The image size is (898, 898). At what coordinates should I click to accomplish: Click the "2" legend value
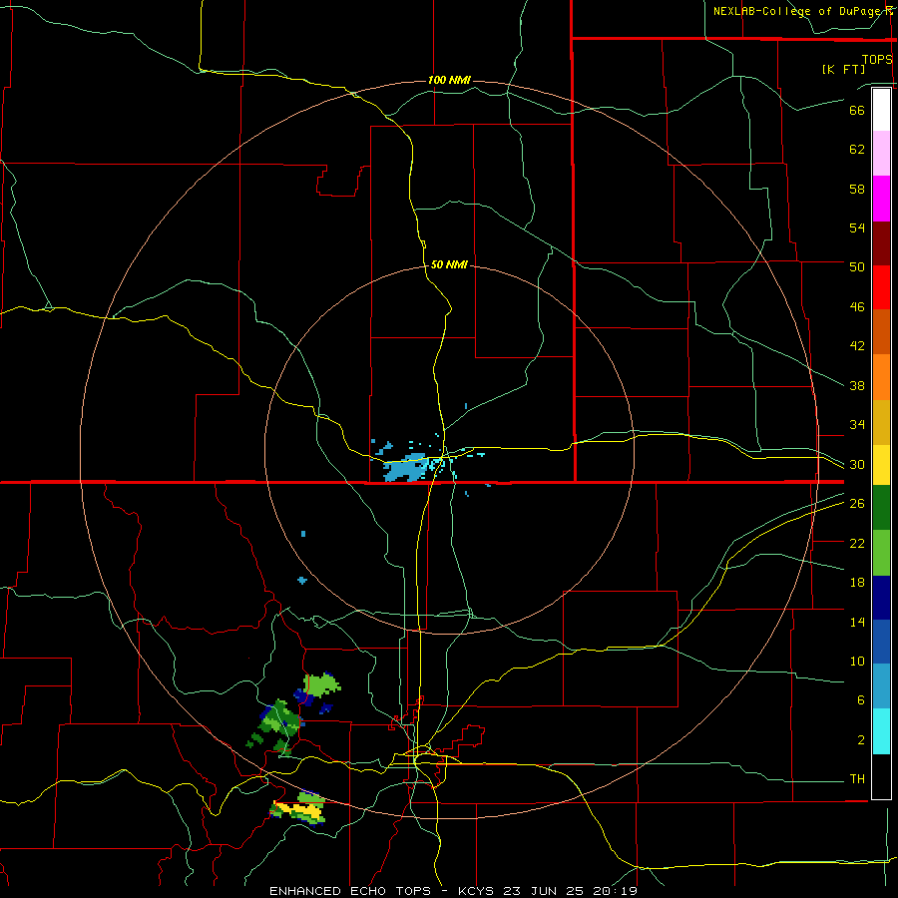click(x=861, y=740)
